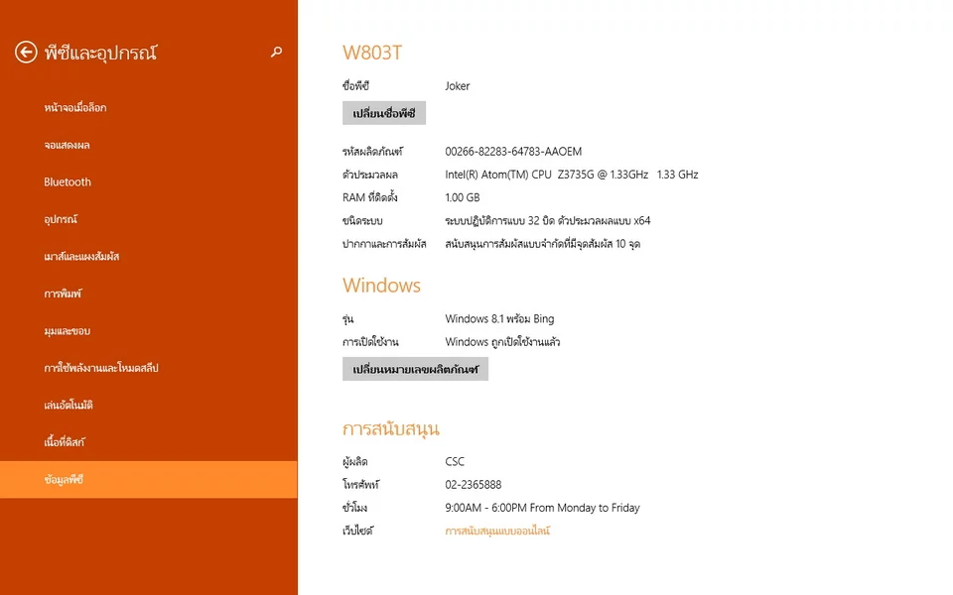The height and width of the screenshot is (595, 953).
Task: Click the เว็บไซต์ label
Action: pyautogui.click(x=358, y=532)
